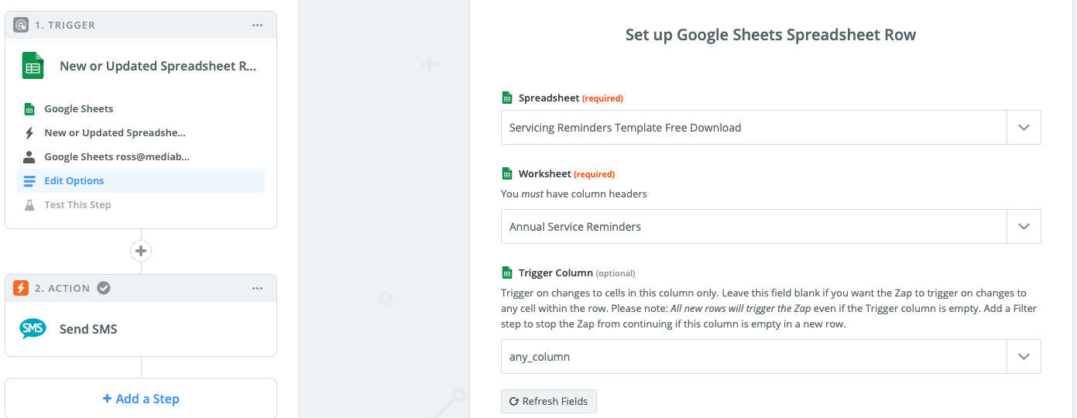Viewport: 1077px width, 418px height.
Task: Open the trigger step three-dot menu
Action: point(257,26)
